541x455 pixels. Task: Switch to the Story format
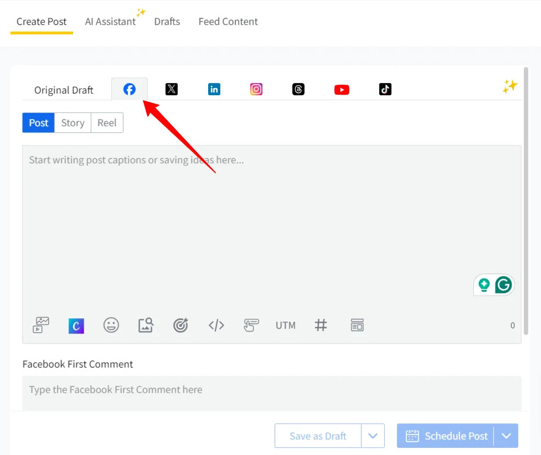[72, 122]
